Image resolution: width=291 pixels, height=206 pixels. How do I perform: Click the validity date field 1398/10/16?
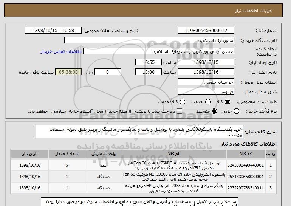[x=206, y=72]
